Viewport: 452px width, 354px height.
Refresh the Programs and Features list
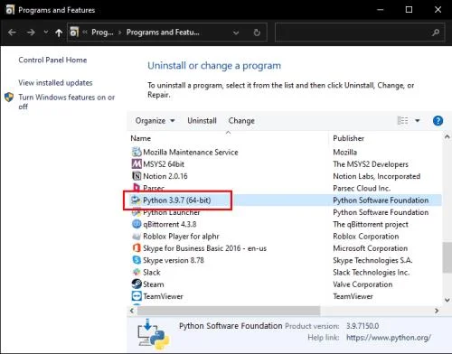point(257,33)
